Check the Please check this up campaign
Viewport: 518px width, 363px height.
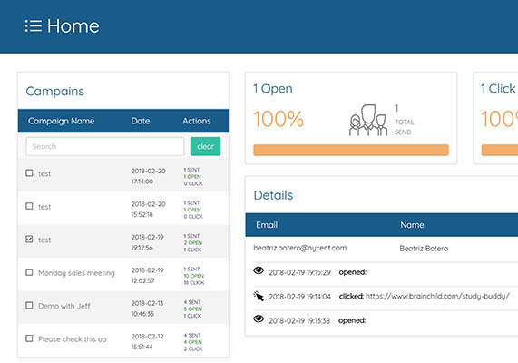(x=29, y=338)
